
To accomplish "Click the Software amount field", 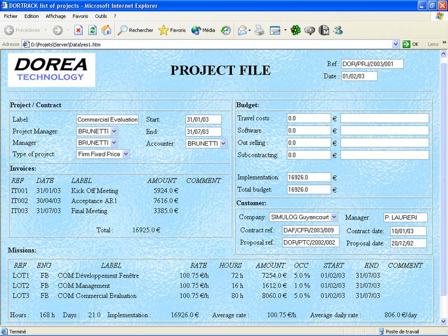I will tap(309, 130).
